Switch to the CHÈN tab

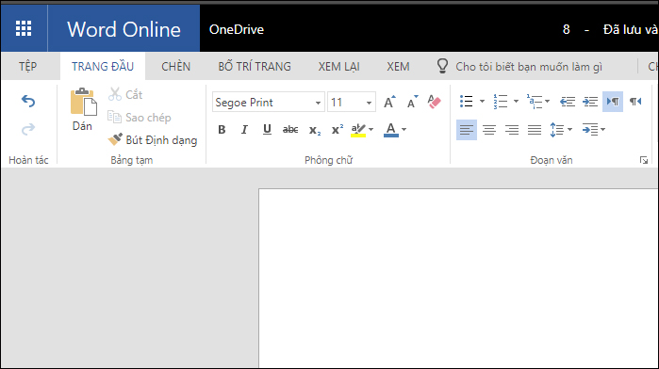[175, 66]
